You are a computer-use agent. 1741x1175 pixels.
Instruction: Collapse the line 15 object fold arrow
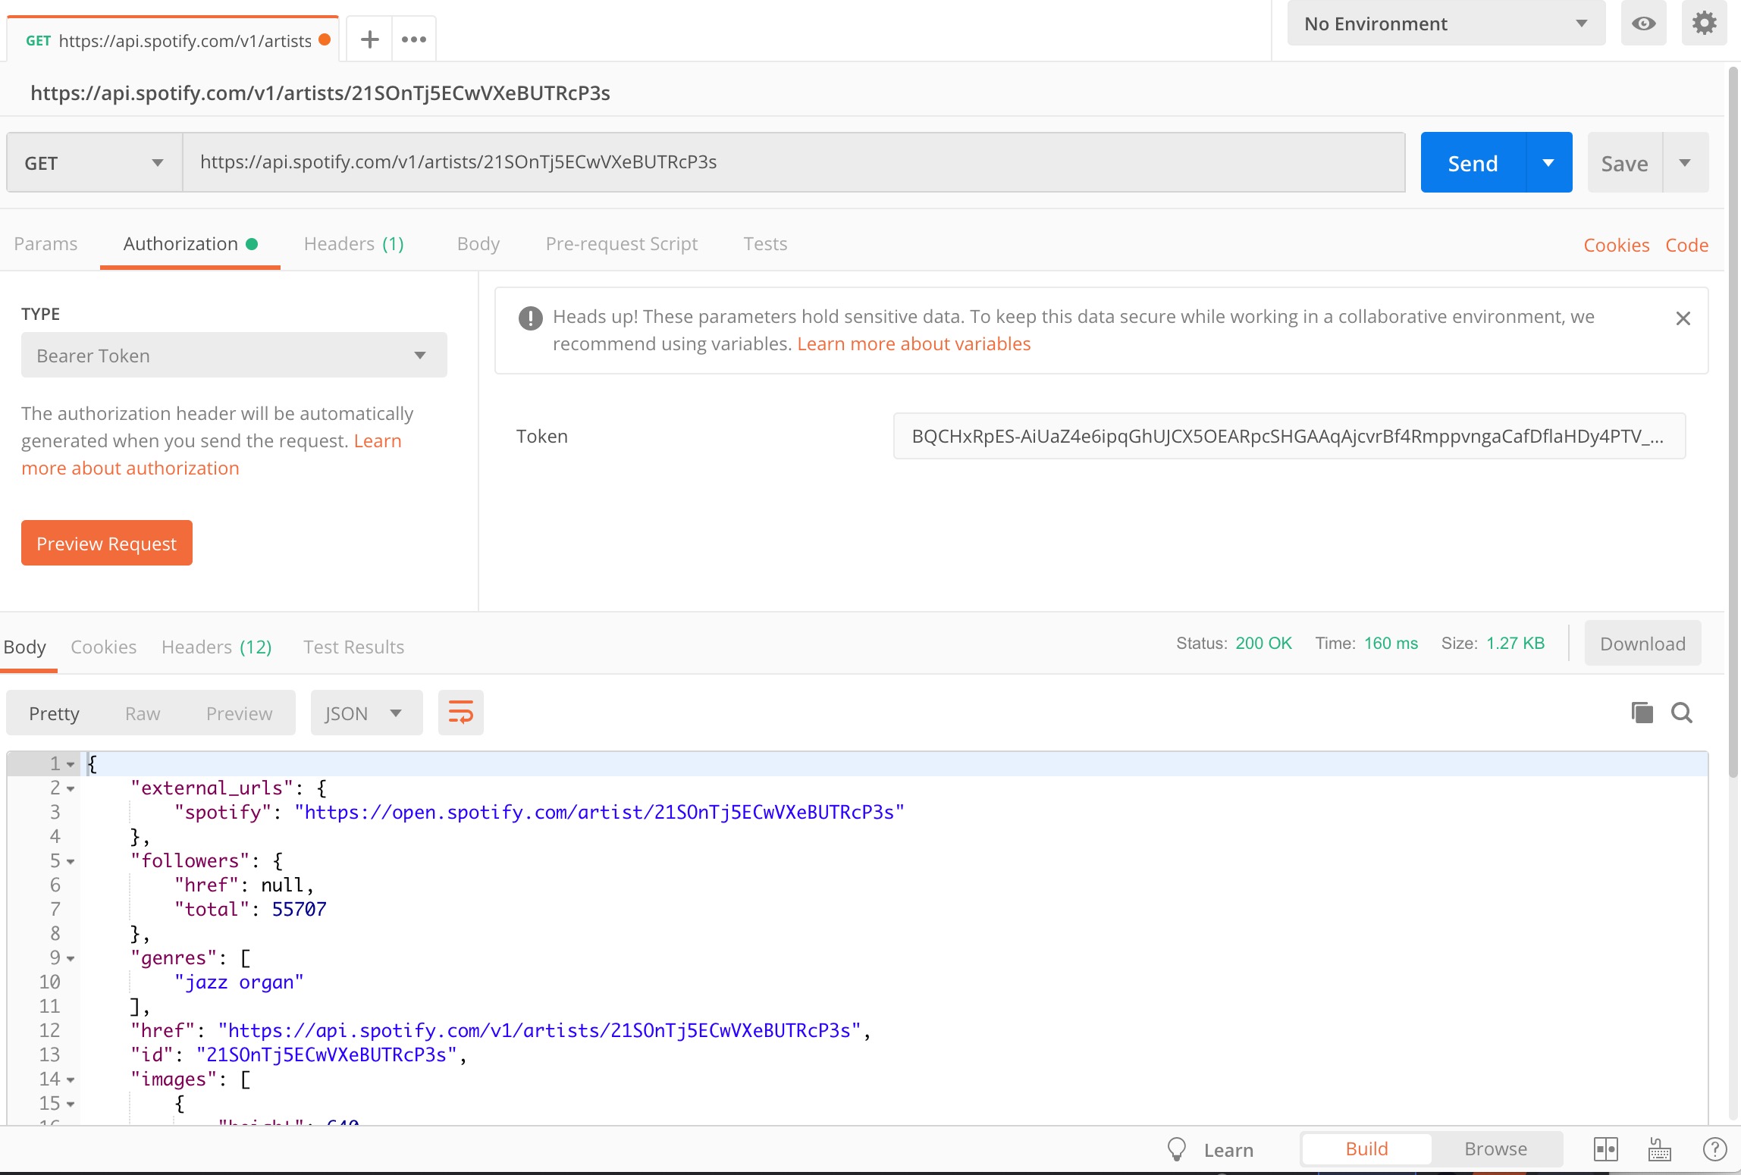tap(71, 1104)
